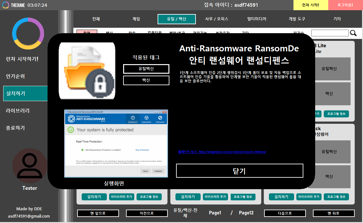Open 인기순위 in the sidebar
This screenshot has height=223, width=363.
click(15, 76)
